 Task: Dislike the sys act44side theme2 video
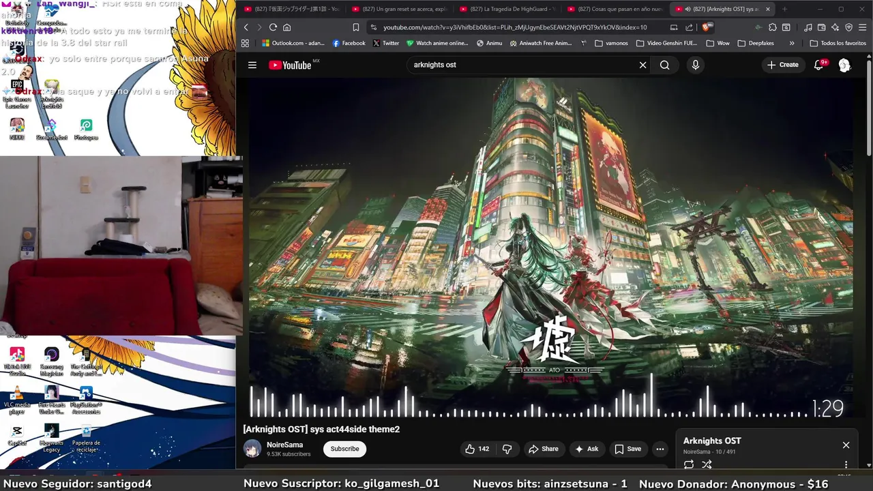pos(507,449)
